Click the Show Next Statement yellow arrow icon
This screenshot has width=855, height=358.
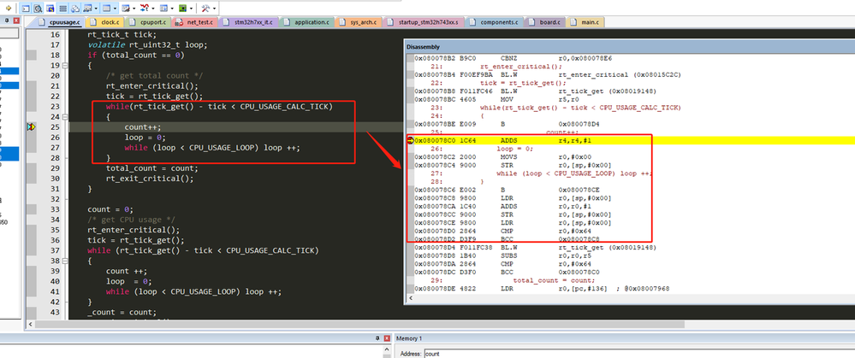click(9, 9)
